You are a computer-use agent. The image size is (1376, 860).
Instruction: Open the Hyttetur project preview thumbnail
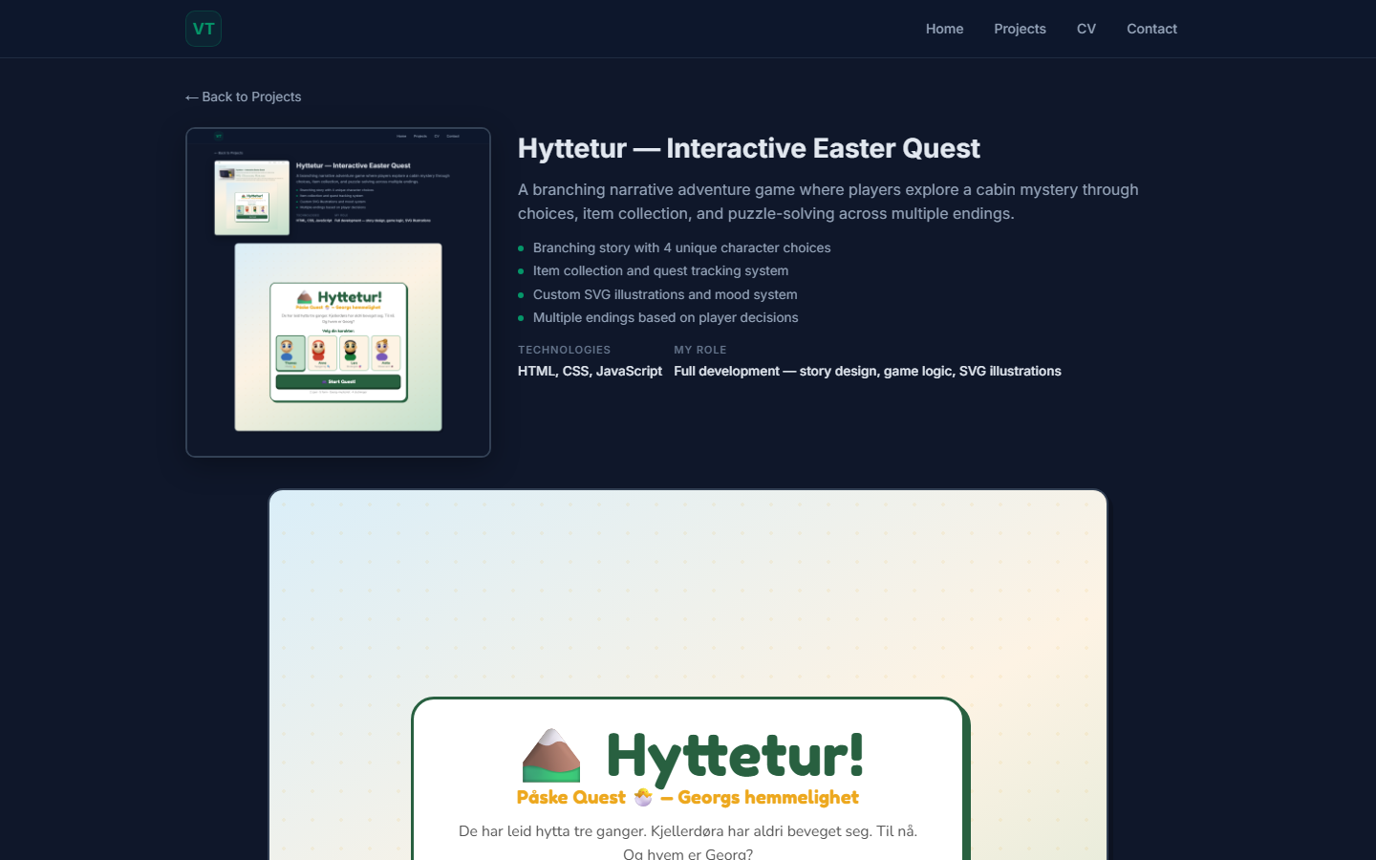coord(338,292)
